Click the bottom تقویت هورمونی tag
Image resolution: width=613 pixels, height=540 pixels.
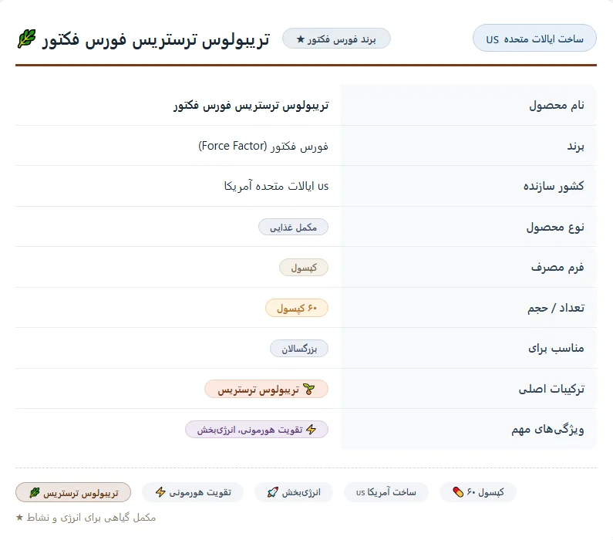[193, 492]
